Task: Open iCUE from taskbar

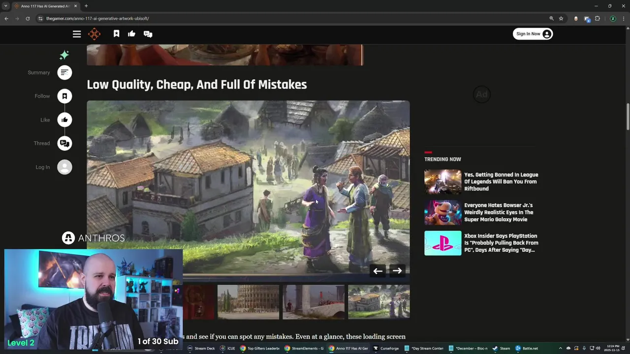Action: [227, 349]
